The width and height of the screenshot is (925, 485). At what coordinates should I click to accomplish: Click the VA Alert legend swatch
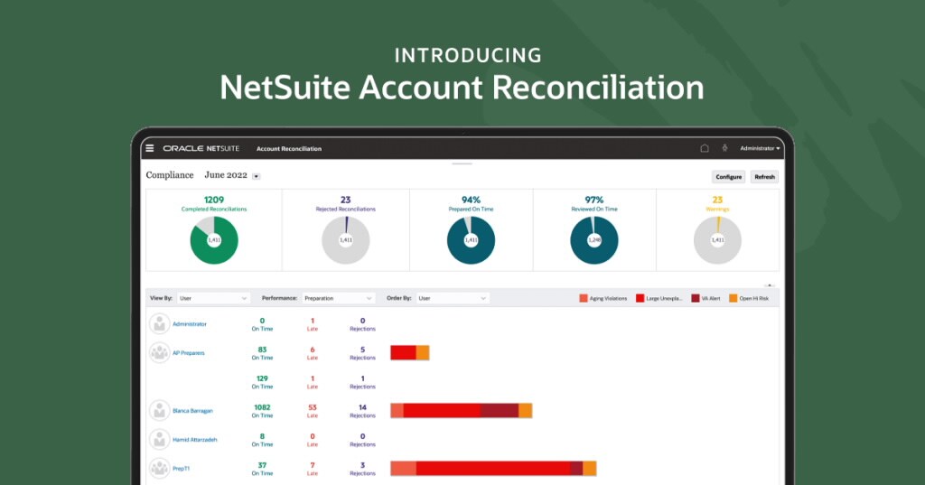pyautogui.click(x=696, y=299)
